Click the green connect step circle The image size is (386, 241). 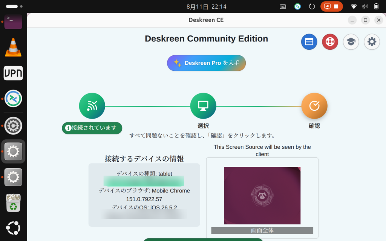click(92, 106)
